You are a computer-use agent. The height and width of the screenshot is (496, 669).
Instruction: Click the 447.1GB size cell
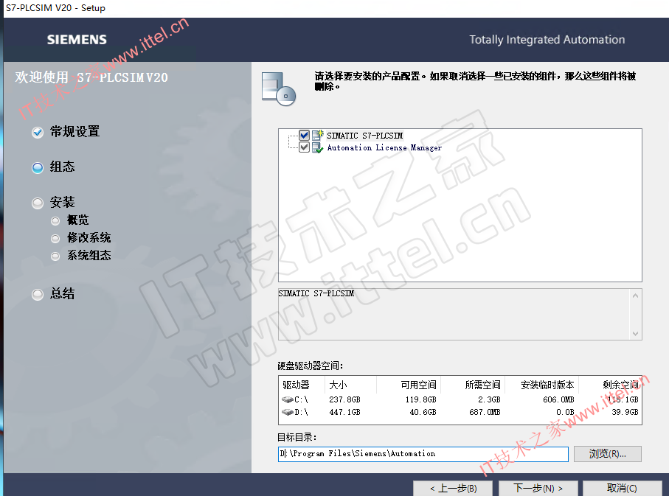[x=344, y=412]
